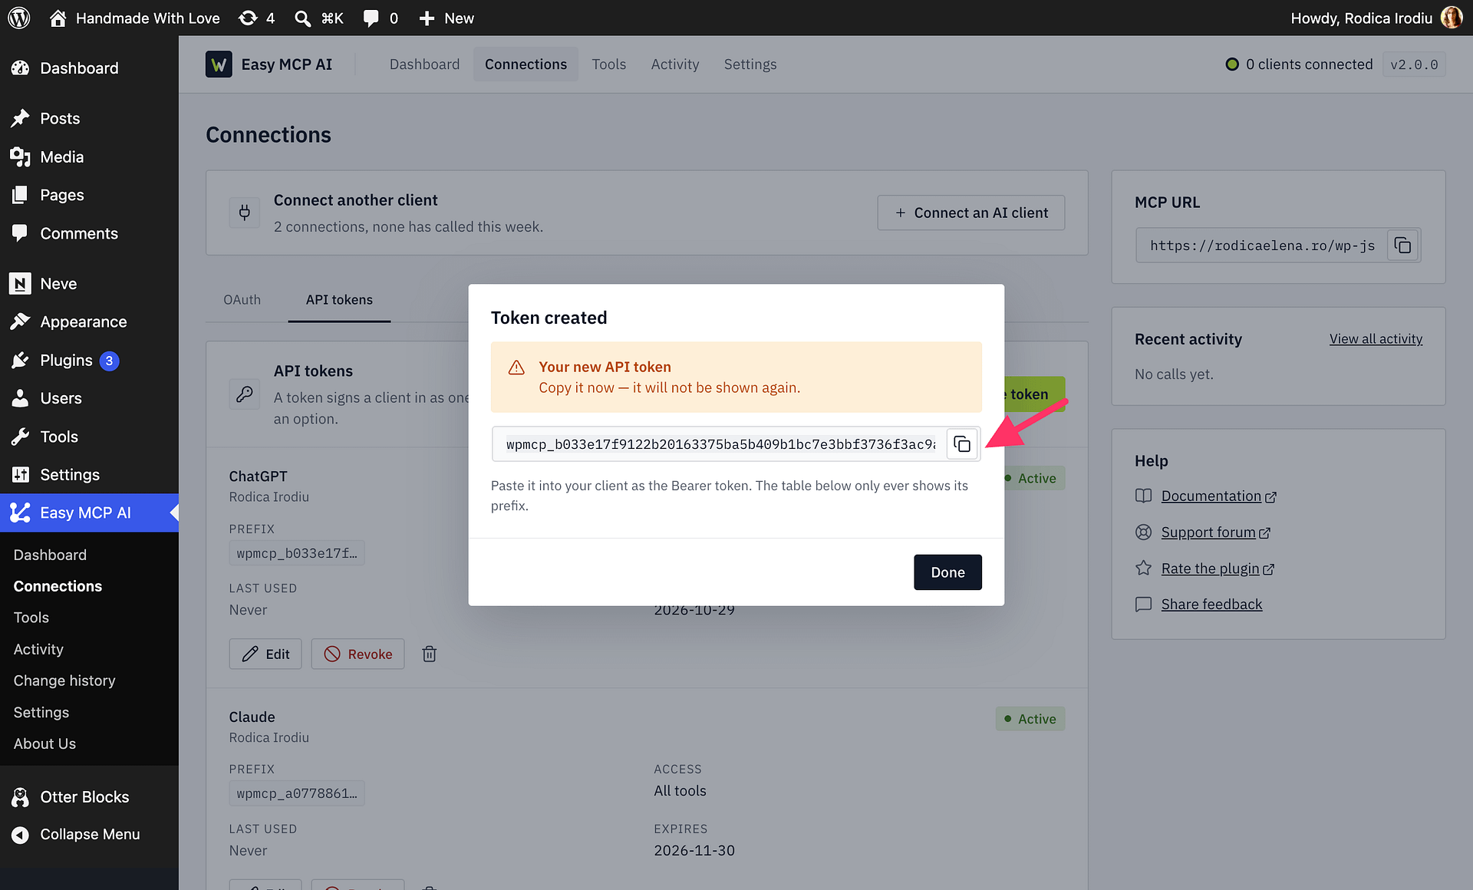Delete the ChatGPT token with trash icon
This screenshot has height=890, width=1473.
click(x=430, y=654)
